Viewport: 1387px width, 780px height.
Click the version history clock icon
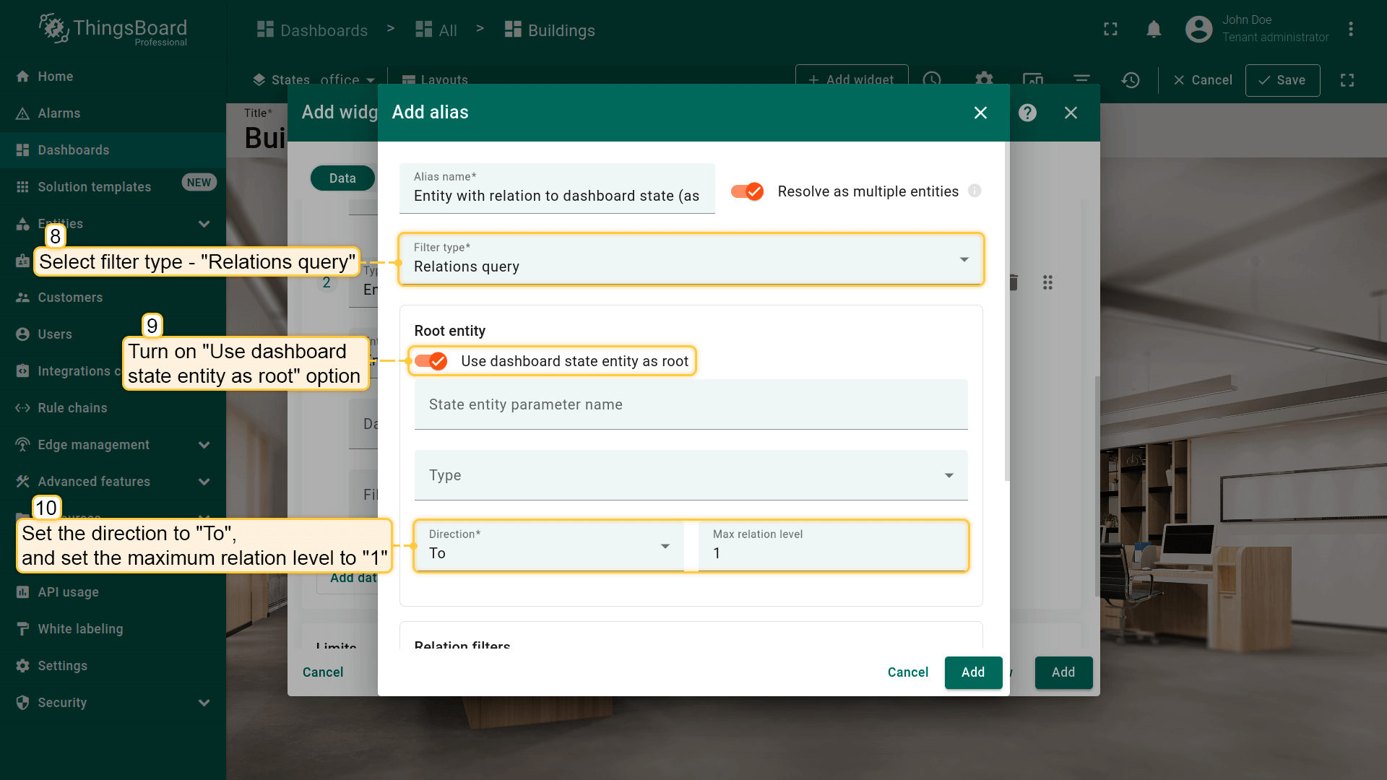(x=1131, y=80)
